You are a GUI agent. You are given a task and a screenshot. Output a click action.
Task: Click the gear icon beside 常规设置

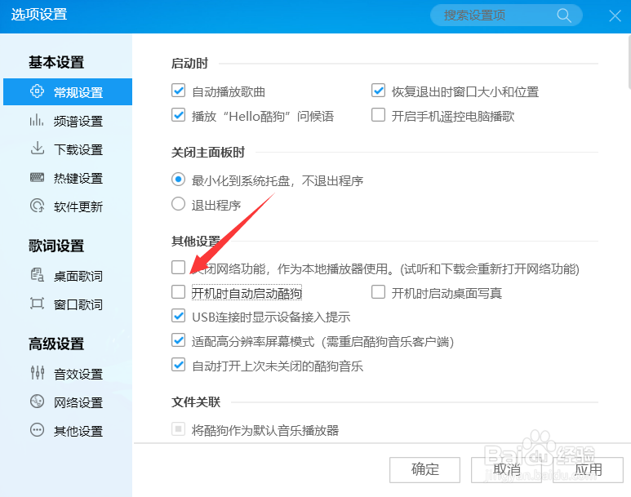[37, 91]
